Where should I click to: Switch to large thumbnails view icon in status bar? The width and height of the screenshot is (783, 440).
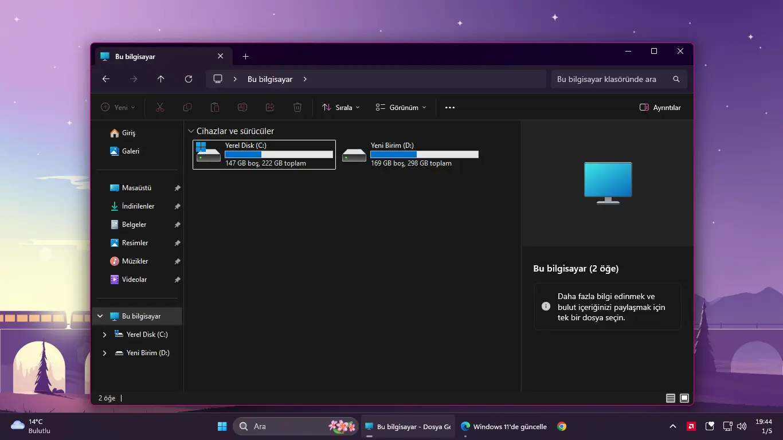click(684, 398)
